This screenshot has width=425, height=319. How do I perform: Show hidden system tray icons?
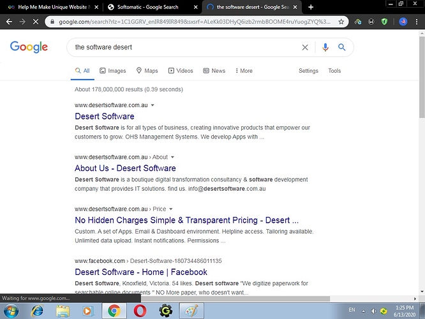pos(364,311)
